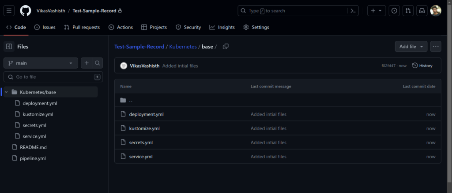Open the hamburger navigation menu

pos(9,11)
